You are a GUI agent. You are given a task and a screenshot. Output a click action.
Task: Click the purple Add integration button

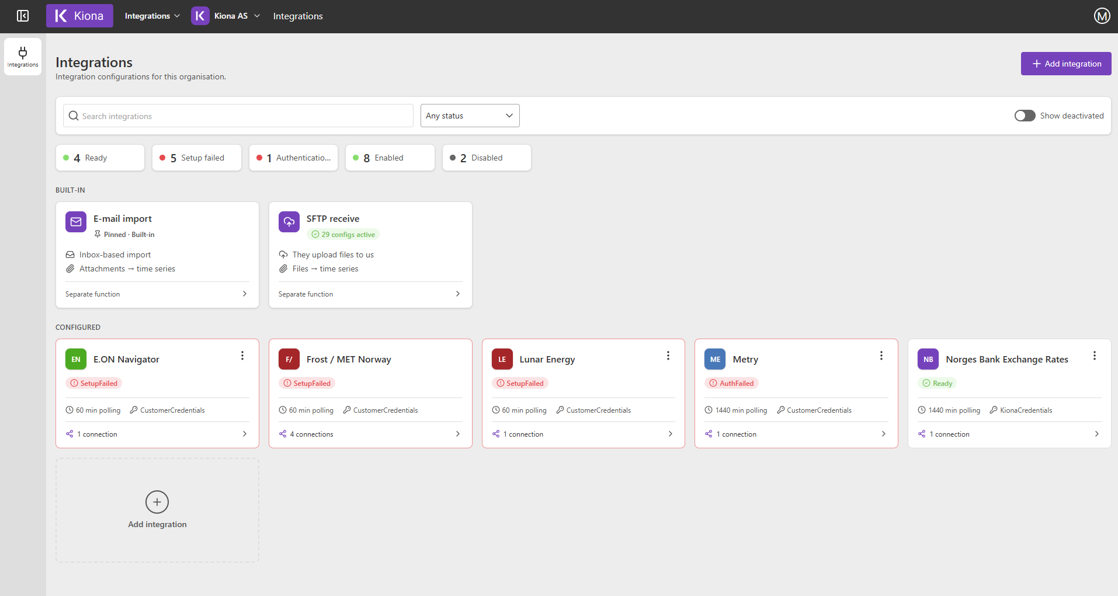click(x=1066, y=64)
